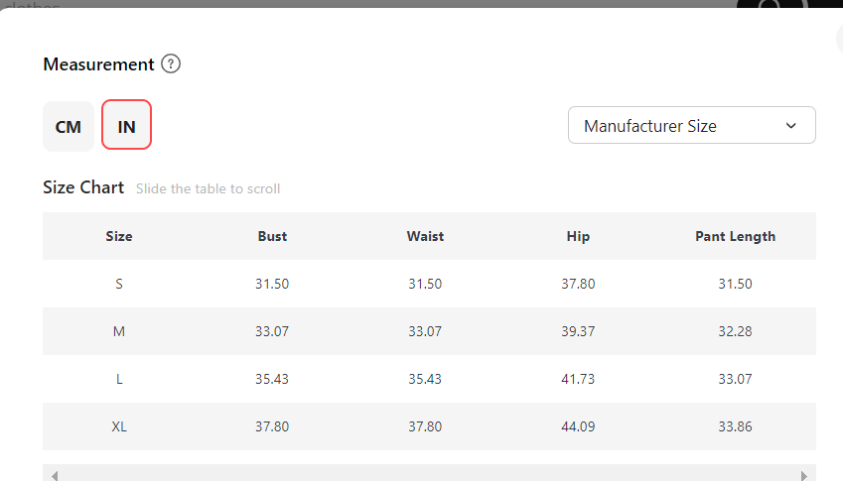The image size is (843, 481).
Task: Click the L size row label
Action: pos(119,379)
